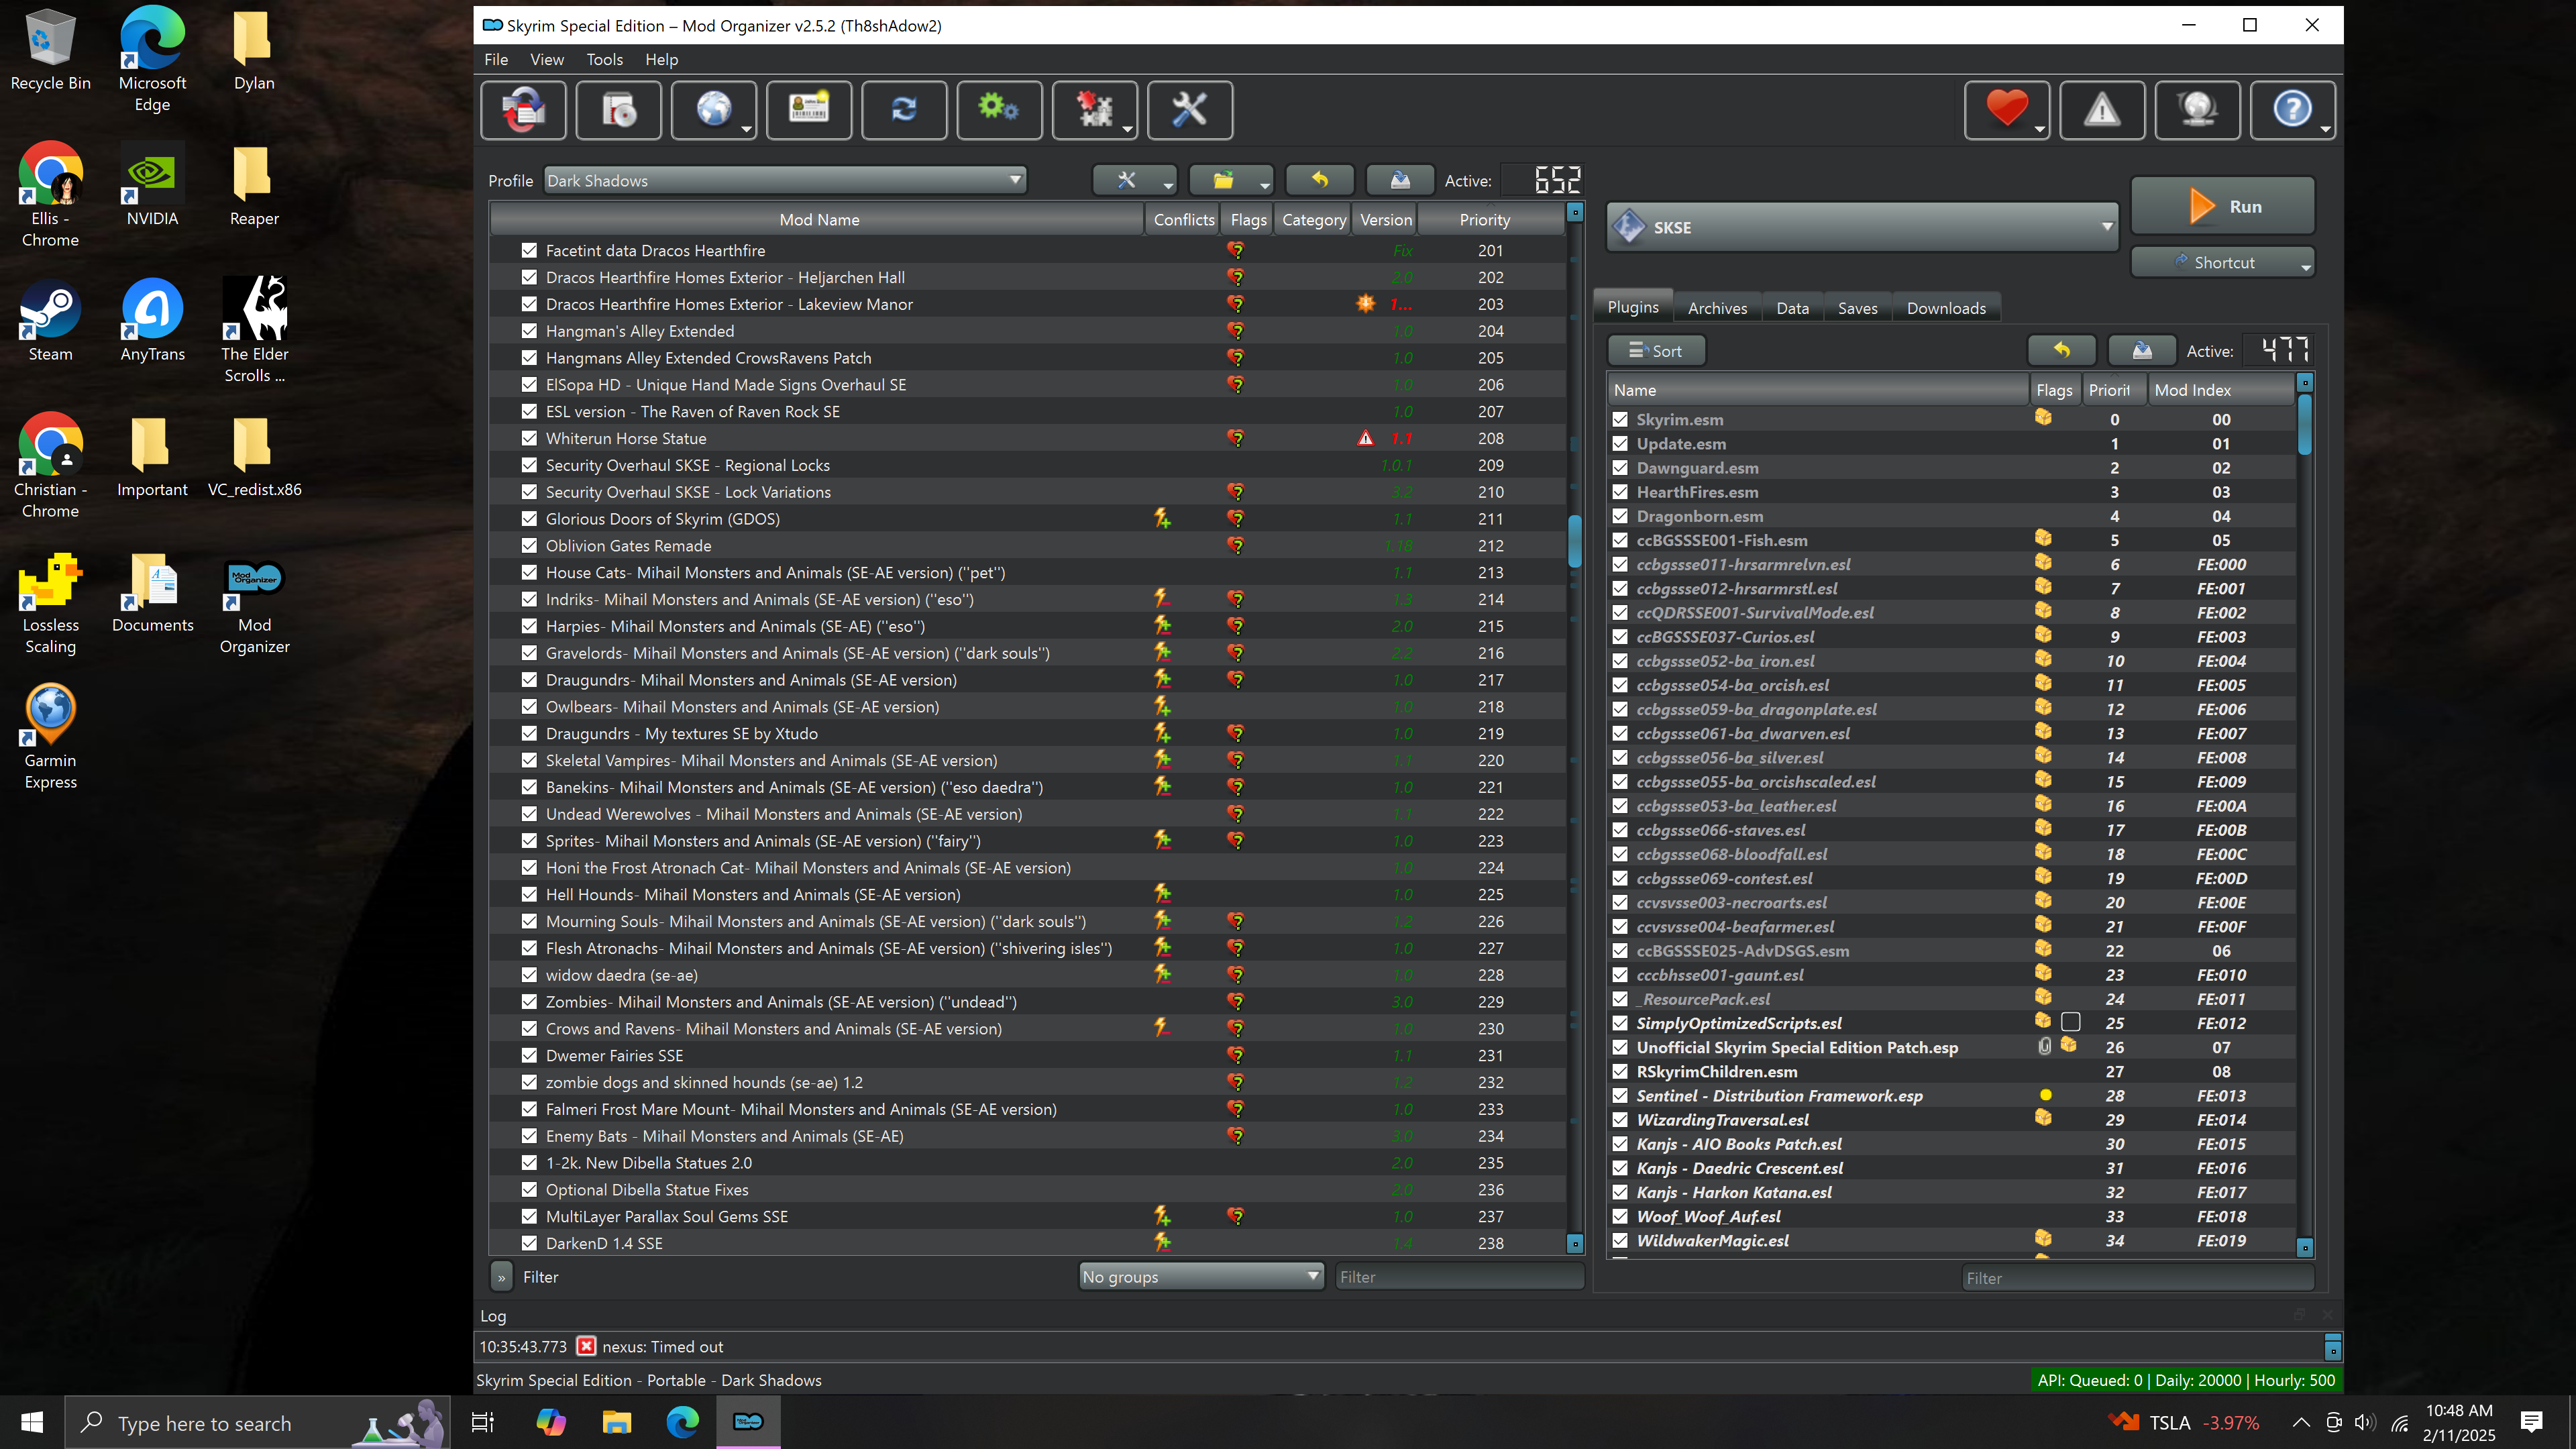
Task: Click conflict lightning icon for Glorious Doors of Skyrim
Action: coord(1162,518)
